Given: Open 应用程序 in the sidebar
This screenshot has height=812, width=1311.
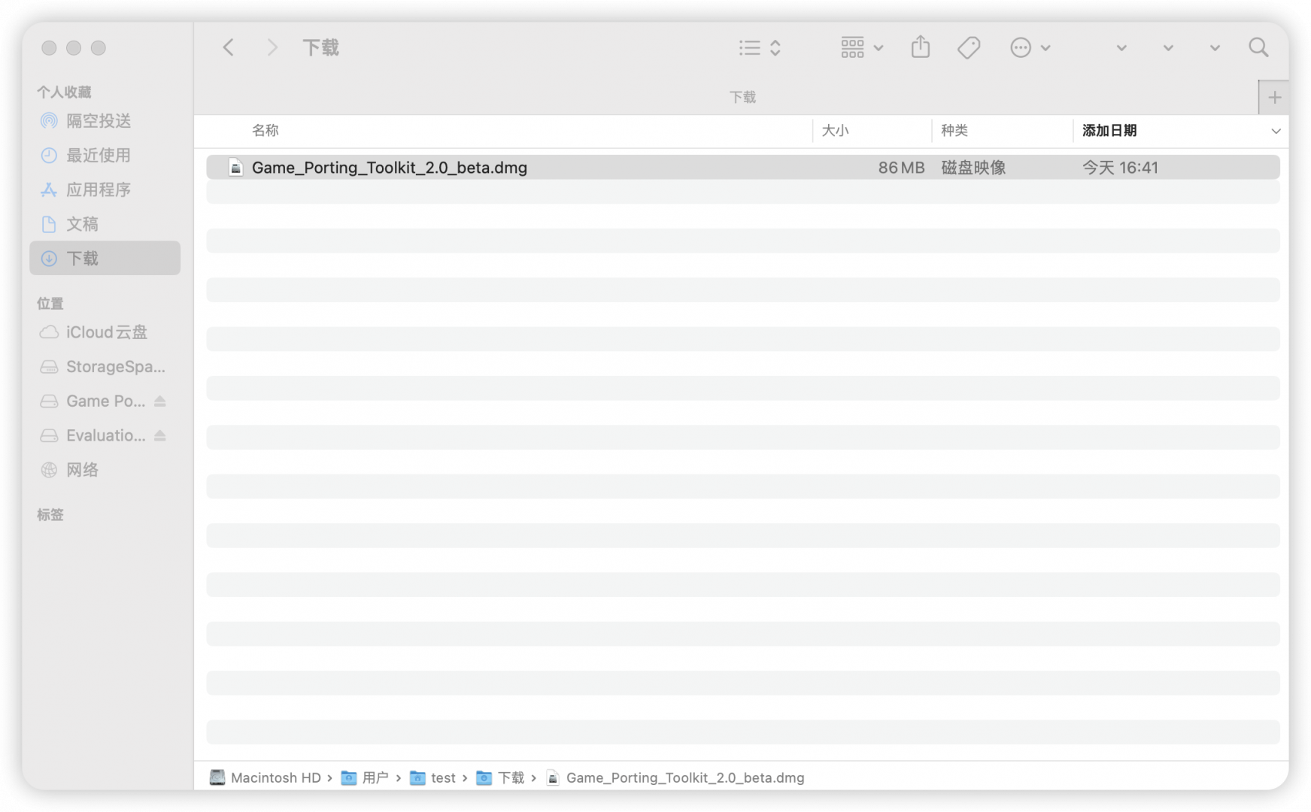Looking at the screenshot, I should point(105,189).
